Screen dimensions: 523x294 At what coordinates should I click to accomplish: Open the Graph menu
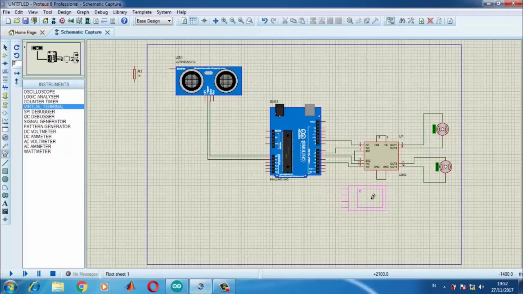click(x=83, y=12)
